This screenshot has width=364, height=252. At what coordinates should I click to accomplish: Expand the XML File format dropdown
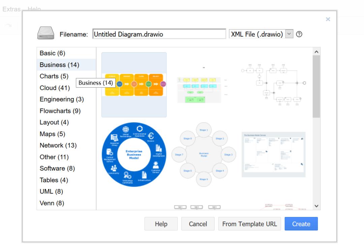pos(289,34)
